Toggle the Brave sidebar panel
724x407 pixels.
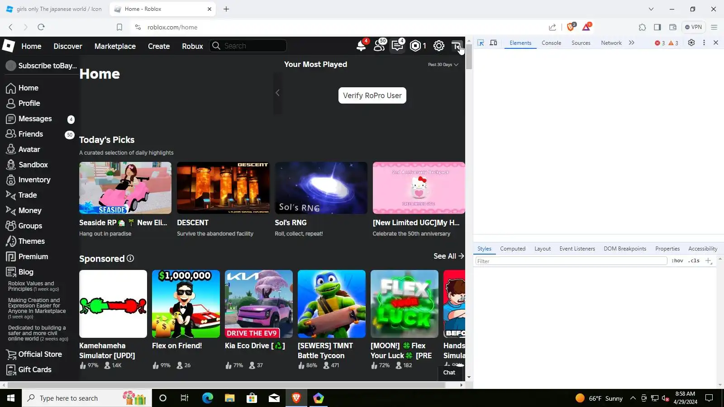point(657,27)
